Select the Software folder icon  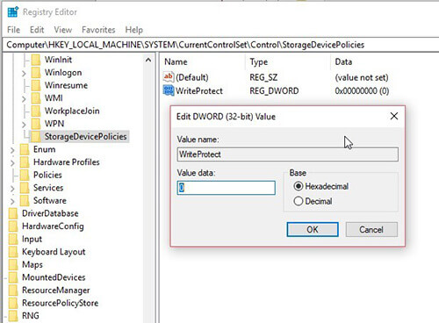click(x=25, y=201)
